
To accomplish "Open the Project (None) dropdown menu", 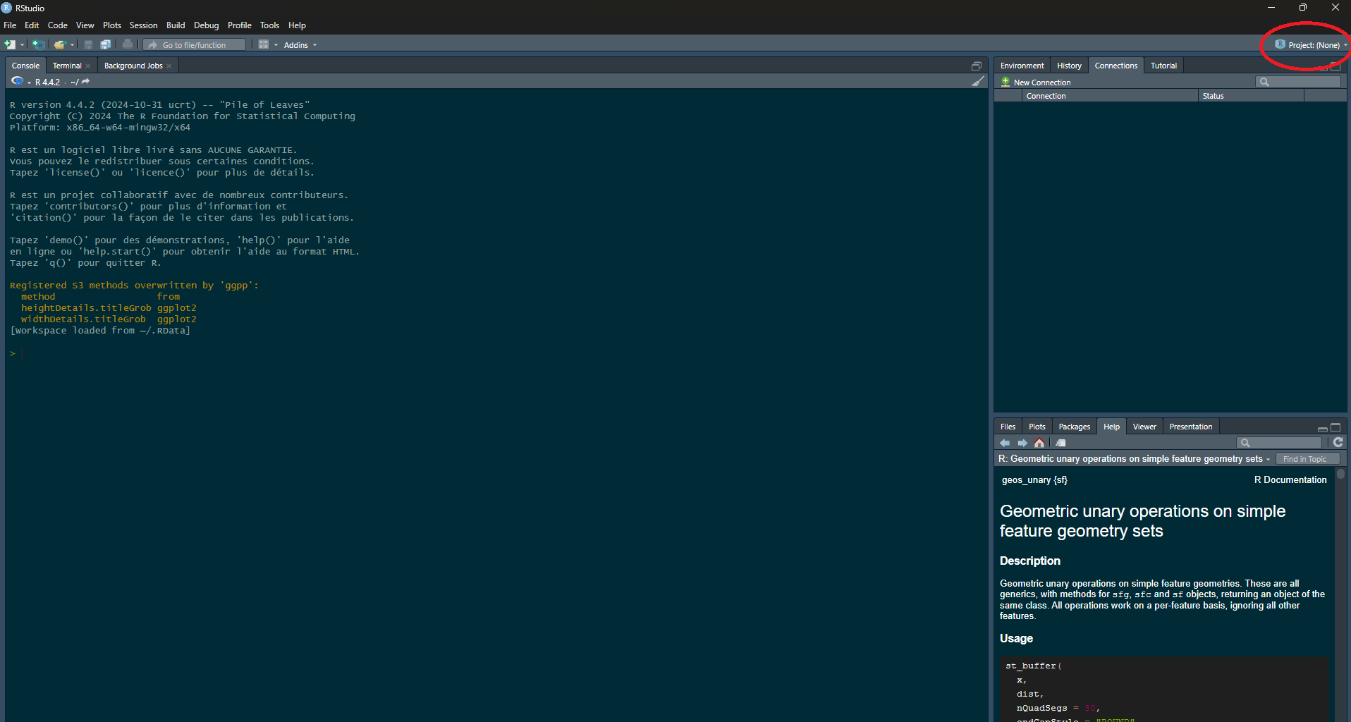I will click(x=1312, y=45).
